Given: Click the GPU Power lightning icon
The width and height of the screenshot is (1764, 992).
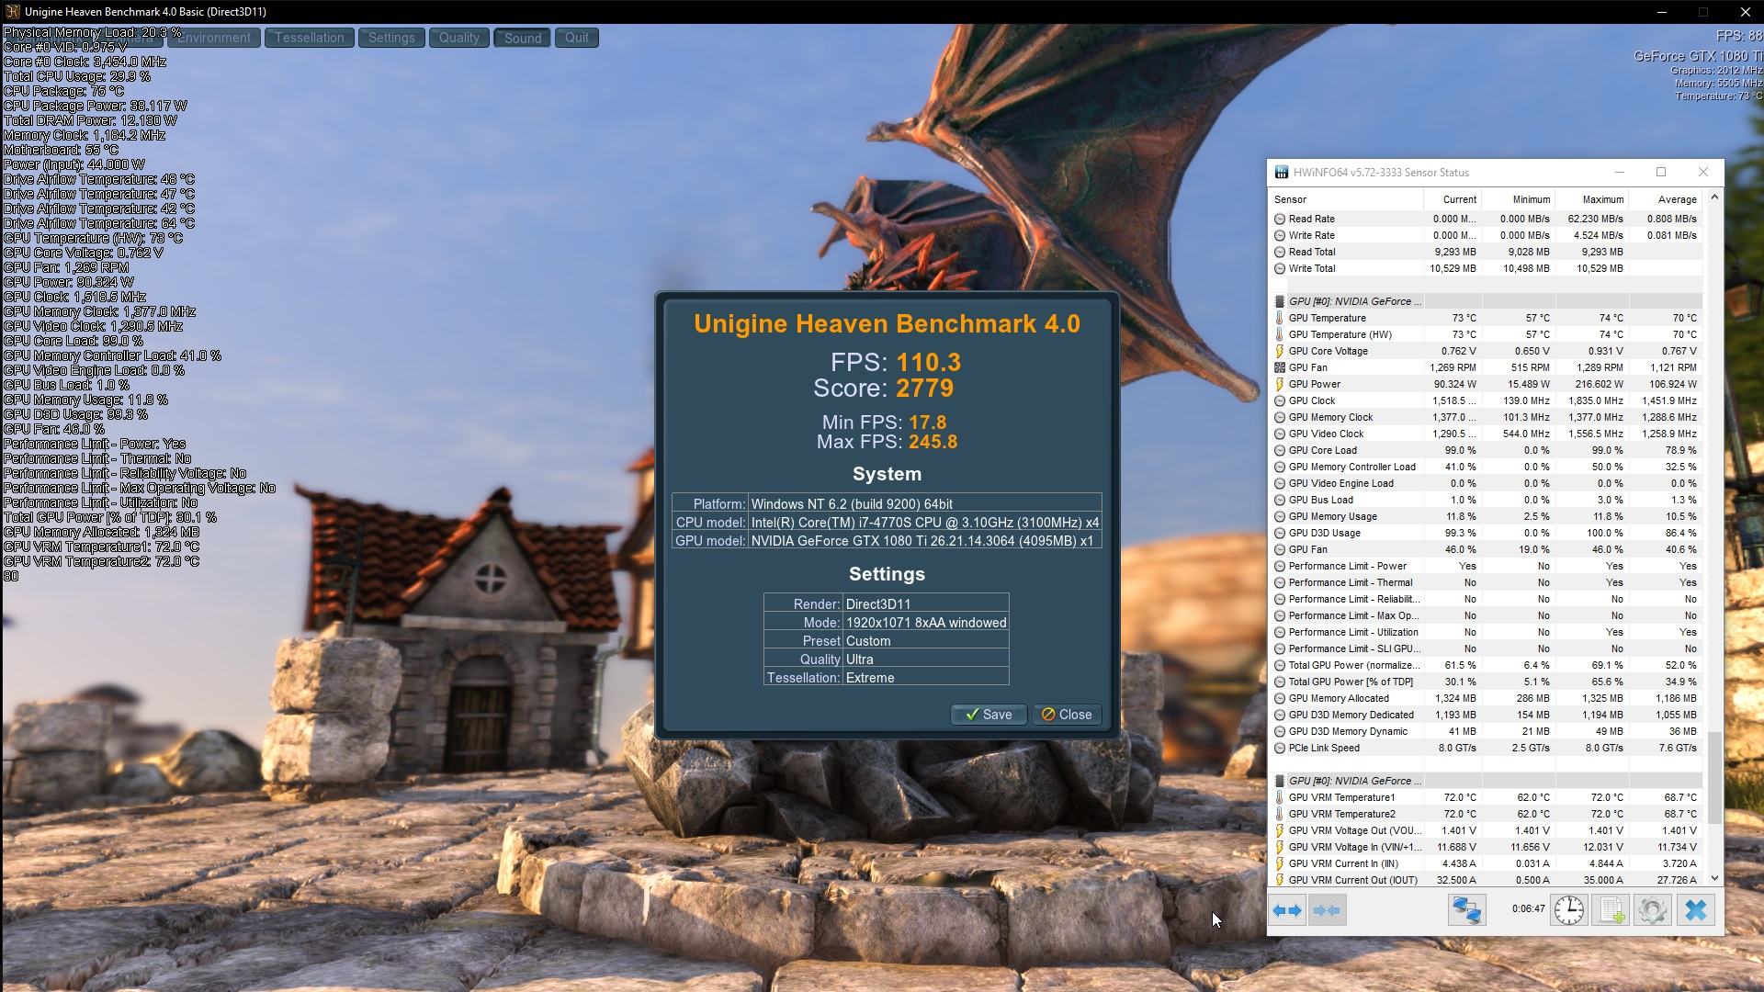Looking at the screenshot, I should coord(1279,384).
